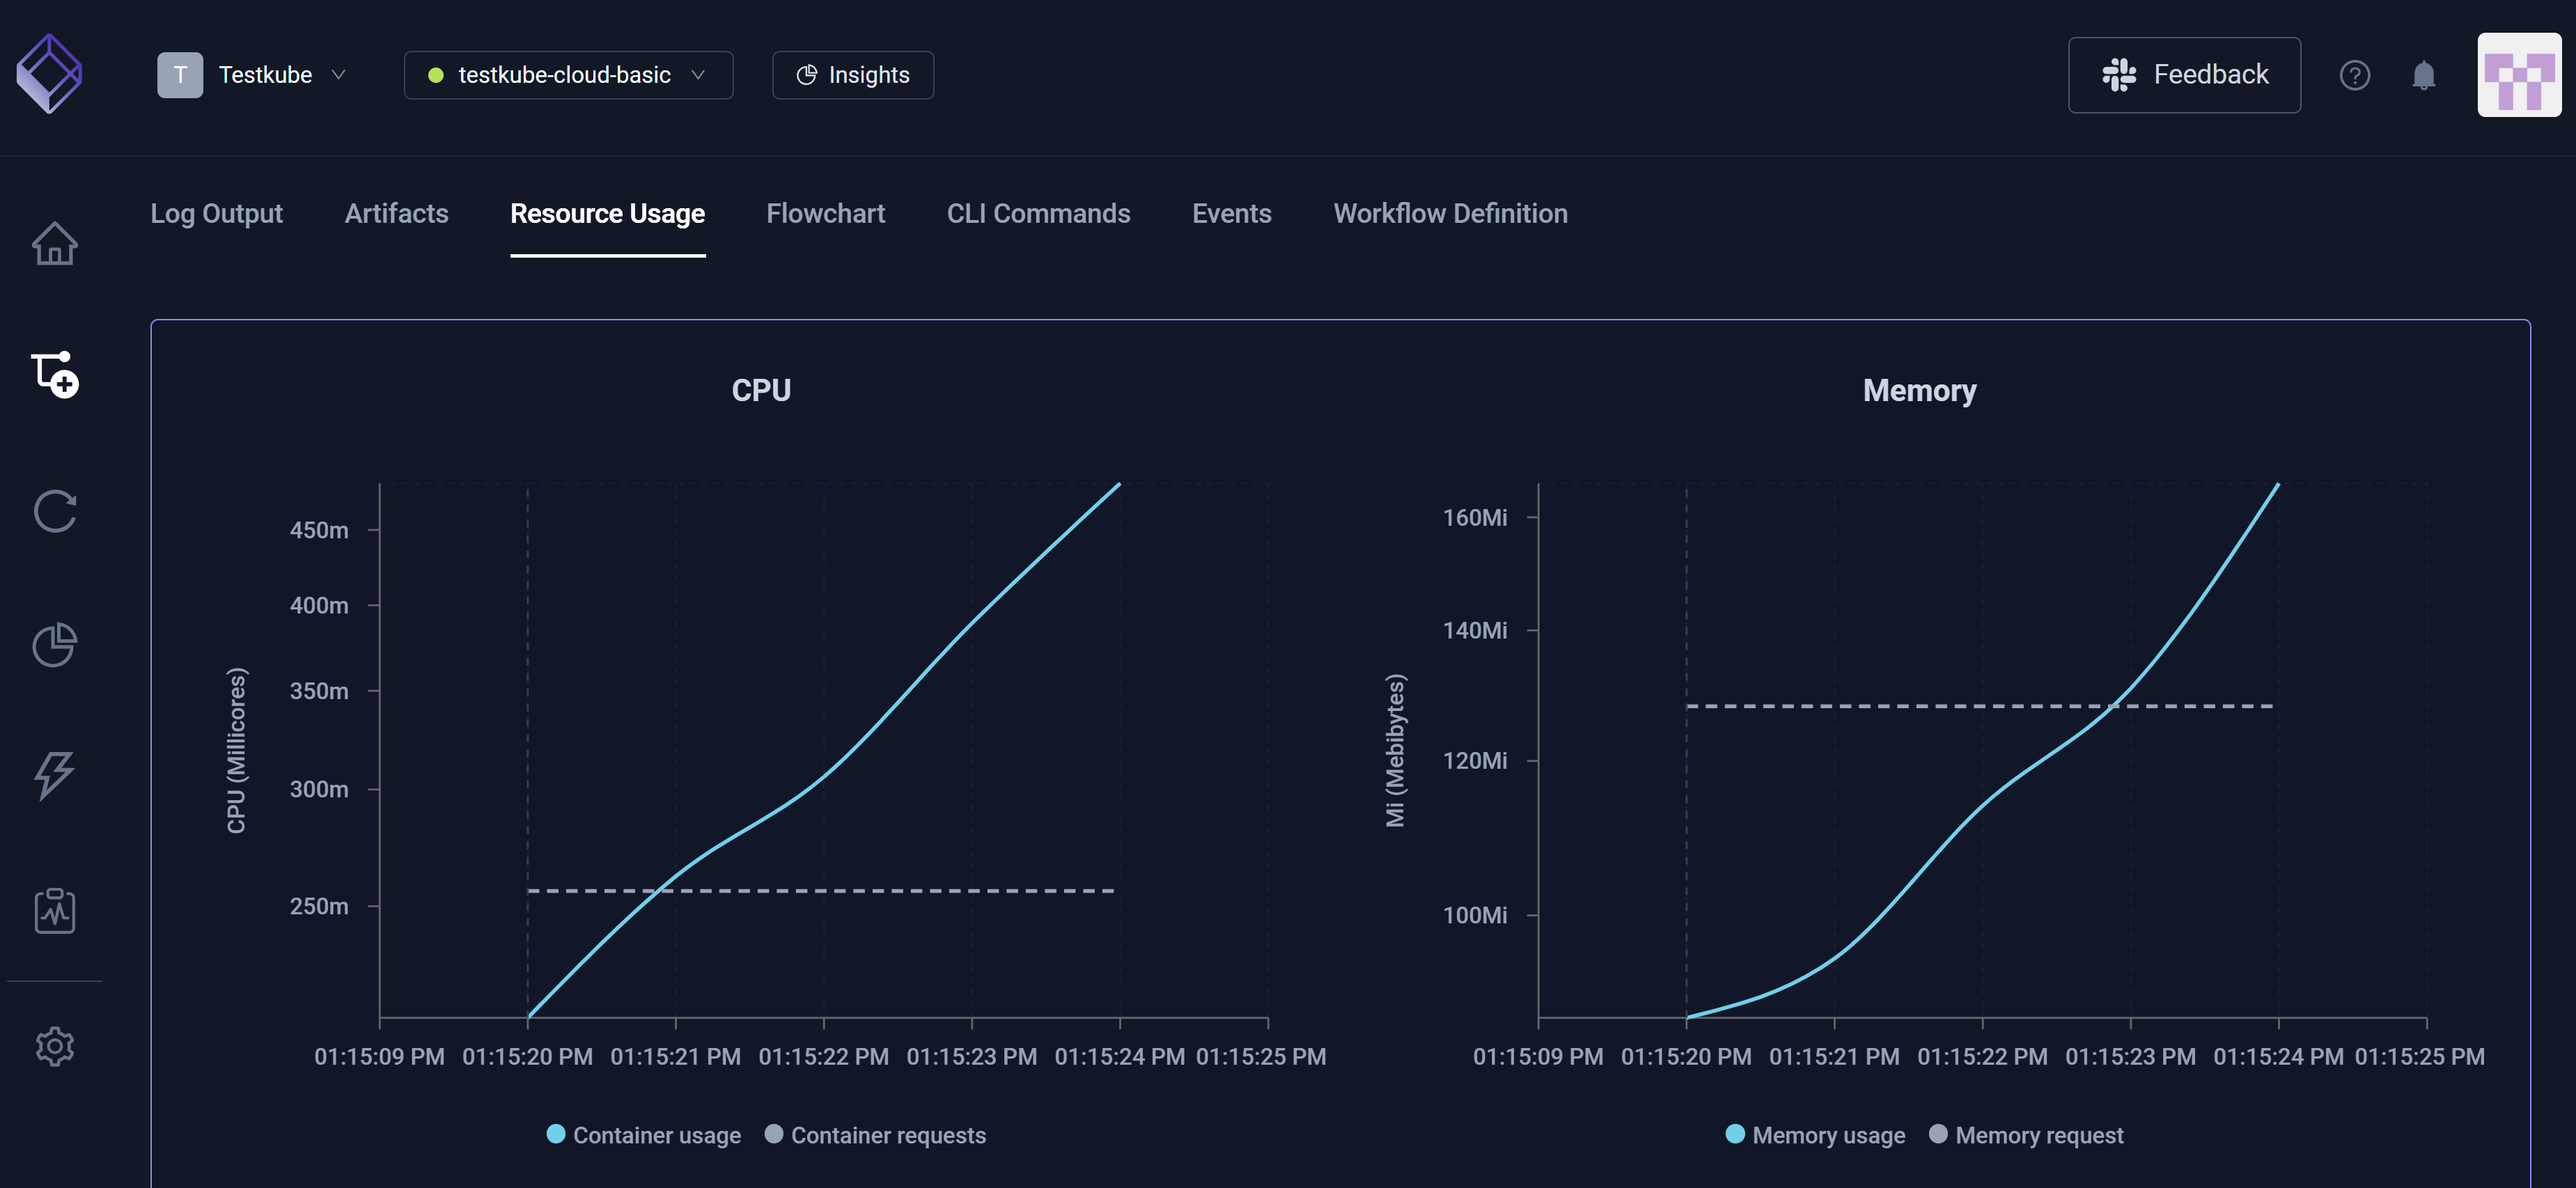Viewport: 2576px width, 1188px height.
Task: Switch to the Log Output tab
Action: click(216, 214)
